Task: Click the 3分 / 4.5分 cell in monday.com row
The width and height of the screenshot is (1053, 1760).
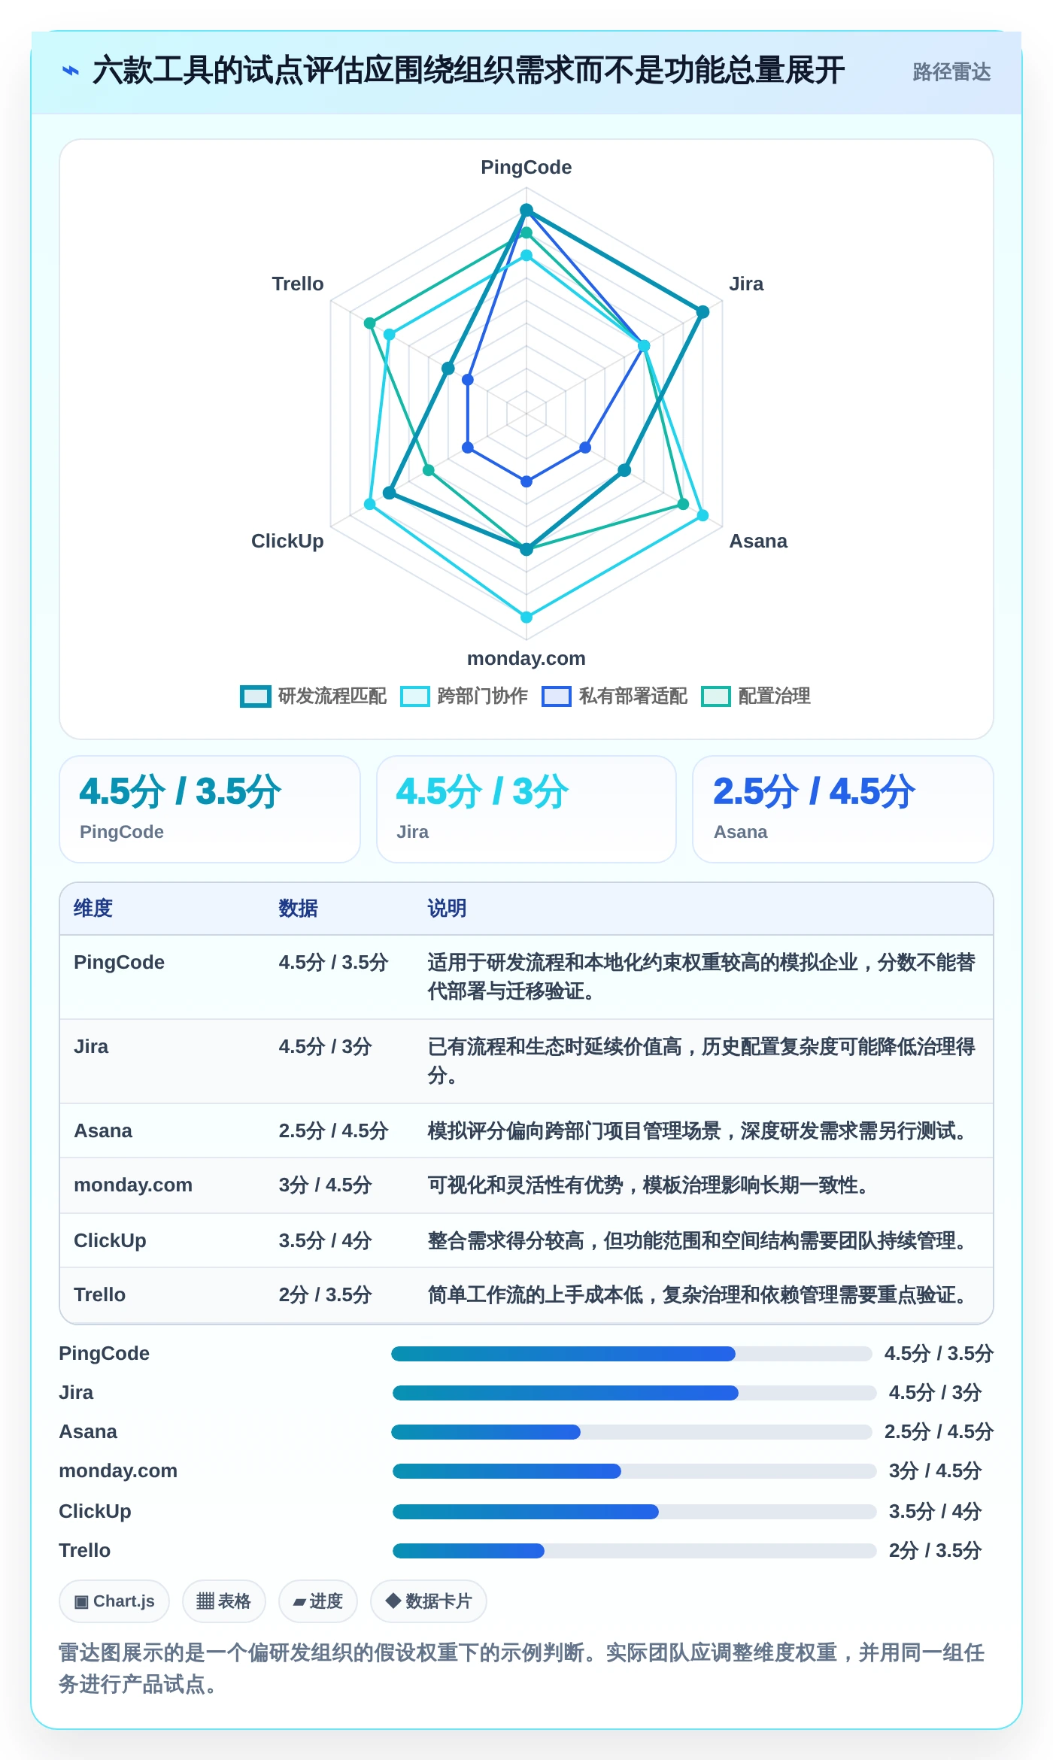Action: [x=325, y=1185]
